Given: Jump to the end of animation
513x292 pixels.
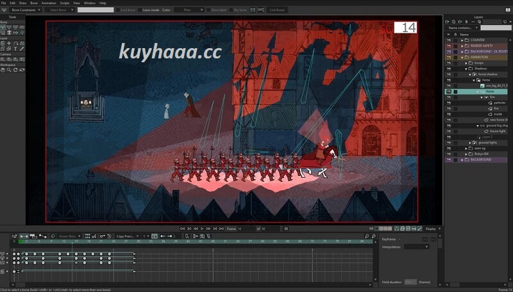Looking at the screenshot, I should [221, 229].
